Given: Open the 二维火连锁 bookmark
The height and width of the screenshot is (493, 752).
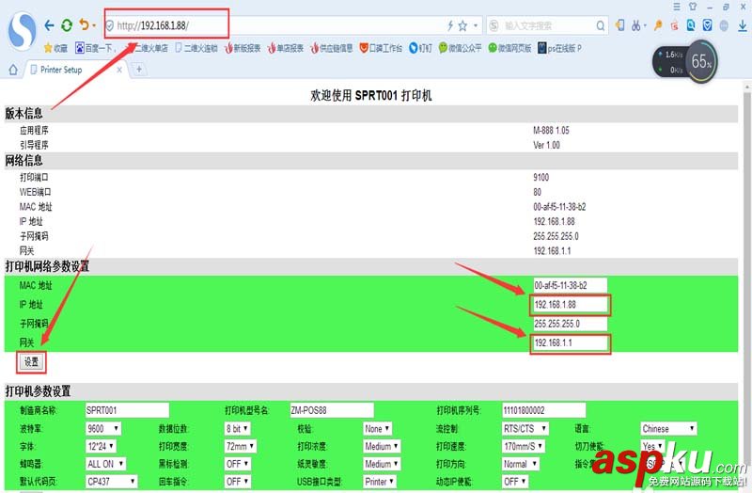Looking at the screenshot, I should [x=196, y=48].
